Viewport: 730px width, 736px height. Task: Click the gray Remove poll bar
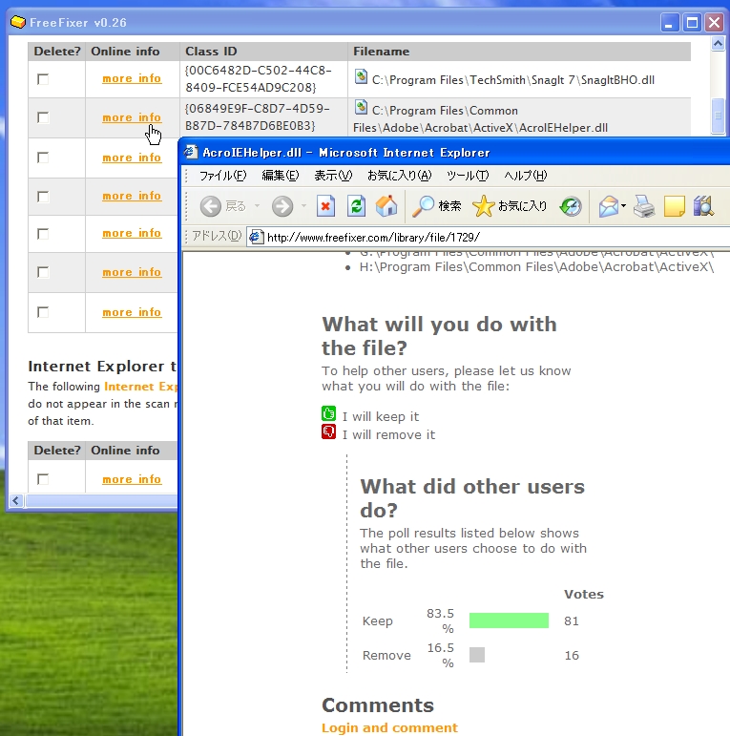tap(477, 655)
